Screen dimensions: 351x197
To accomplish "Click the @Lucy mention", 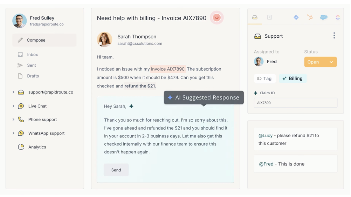I will click(266, 136).
